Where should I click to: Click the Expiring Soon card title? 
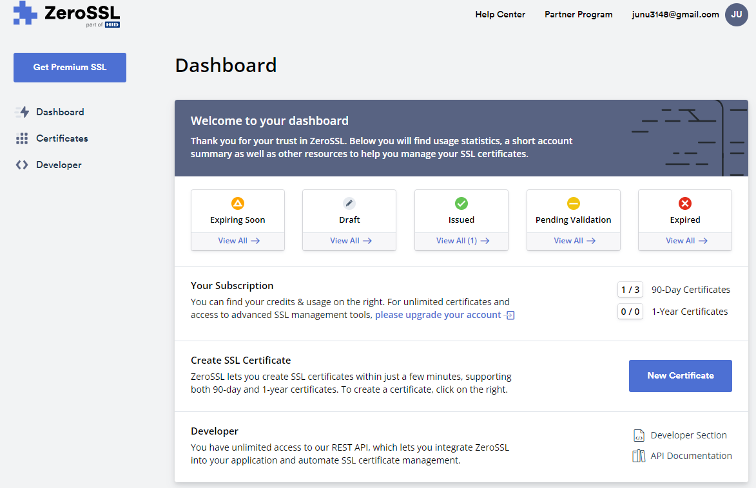tap(238, 220)
